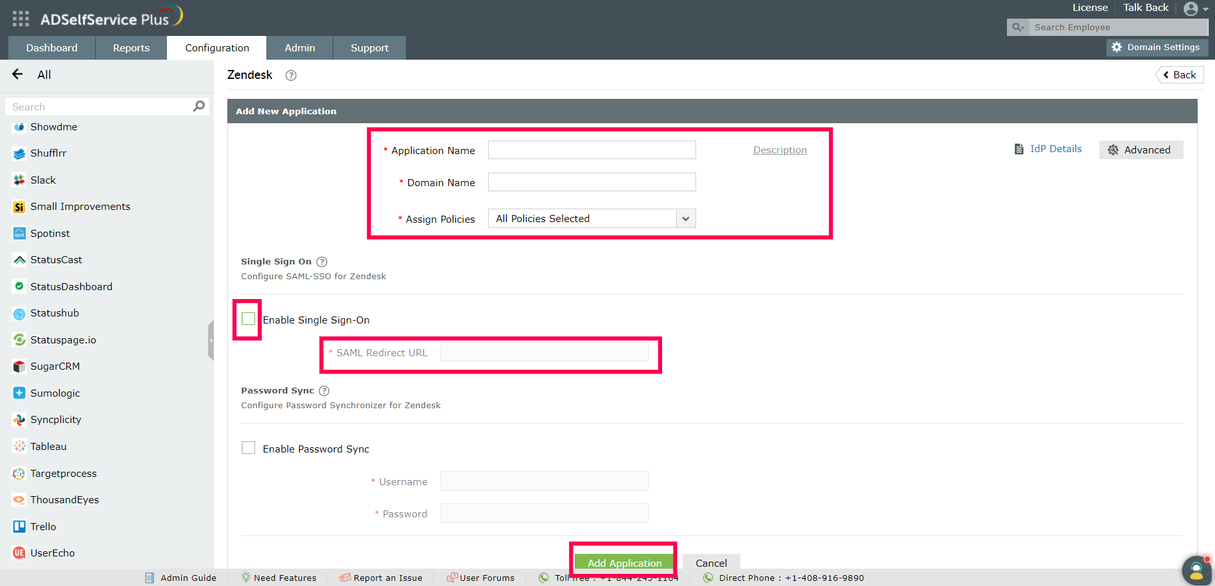This screenshot has height=586, width=1215.
Task: Click the Spotinst app icon
Action: (19, 234)
